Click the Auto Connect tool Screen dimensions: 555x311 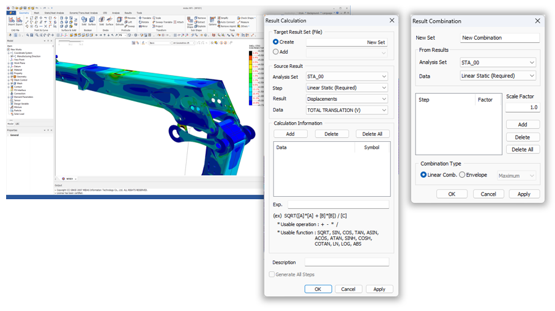(226, 22)
